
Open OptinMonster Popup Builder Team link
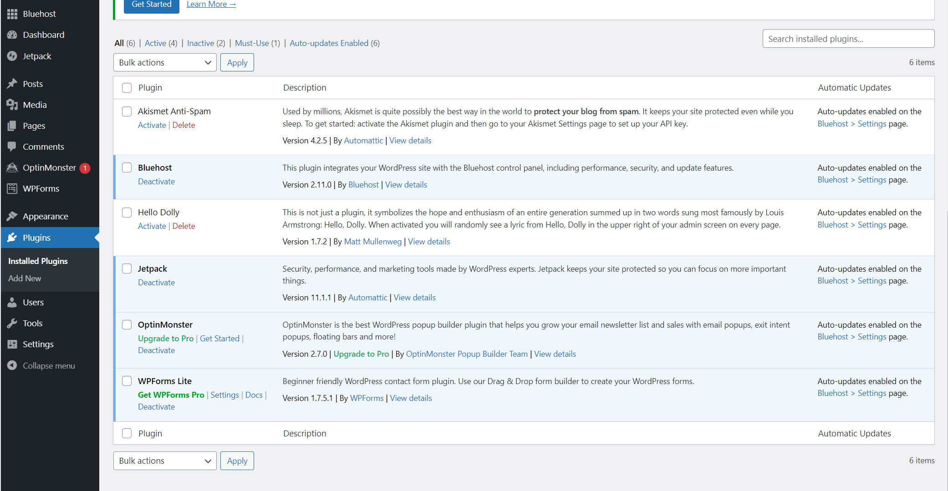[x=467, y=354]
